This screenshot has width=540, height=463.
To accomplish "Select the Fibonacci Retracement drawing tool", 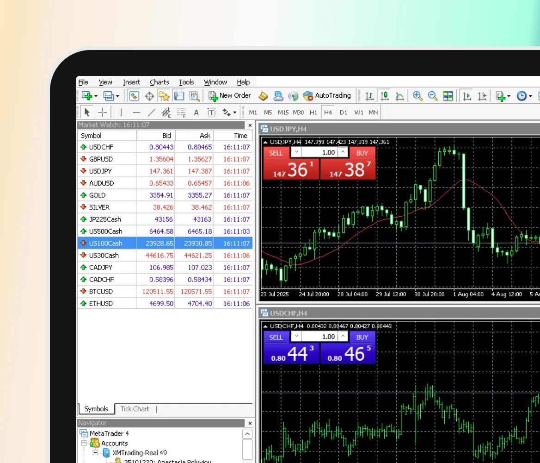I will [180, 112].
